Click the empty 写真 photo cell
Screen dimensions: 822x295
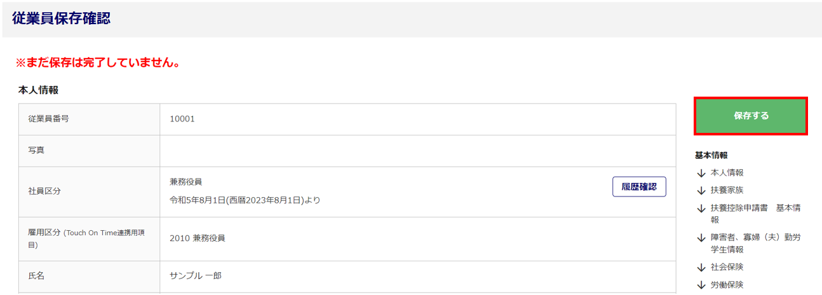[x=418, y=151]
